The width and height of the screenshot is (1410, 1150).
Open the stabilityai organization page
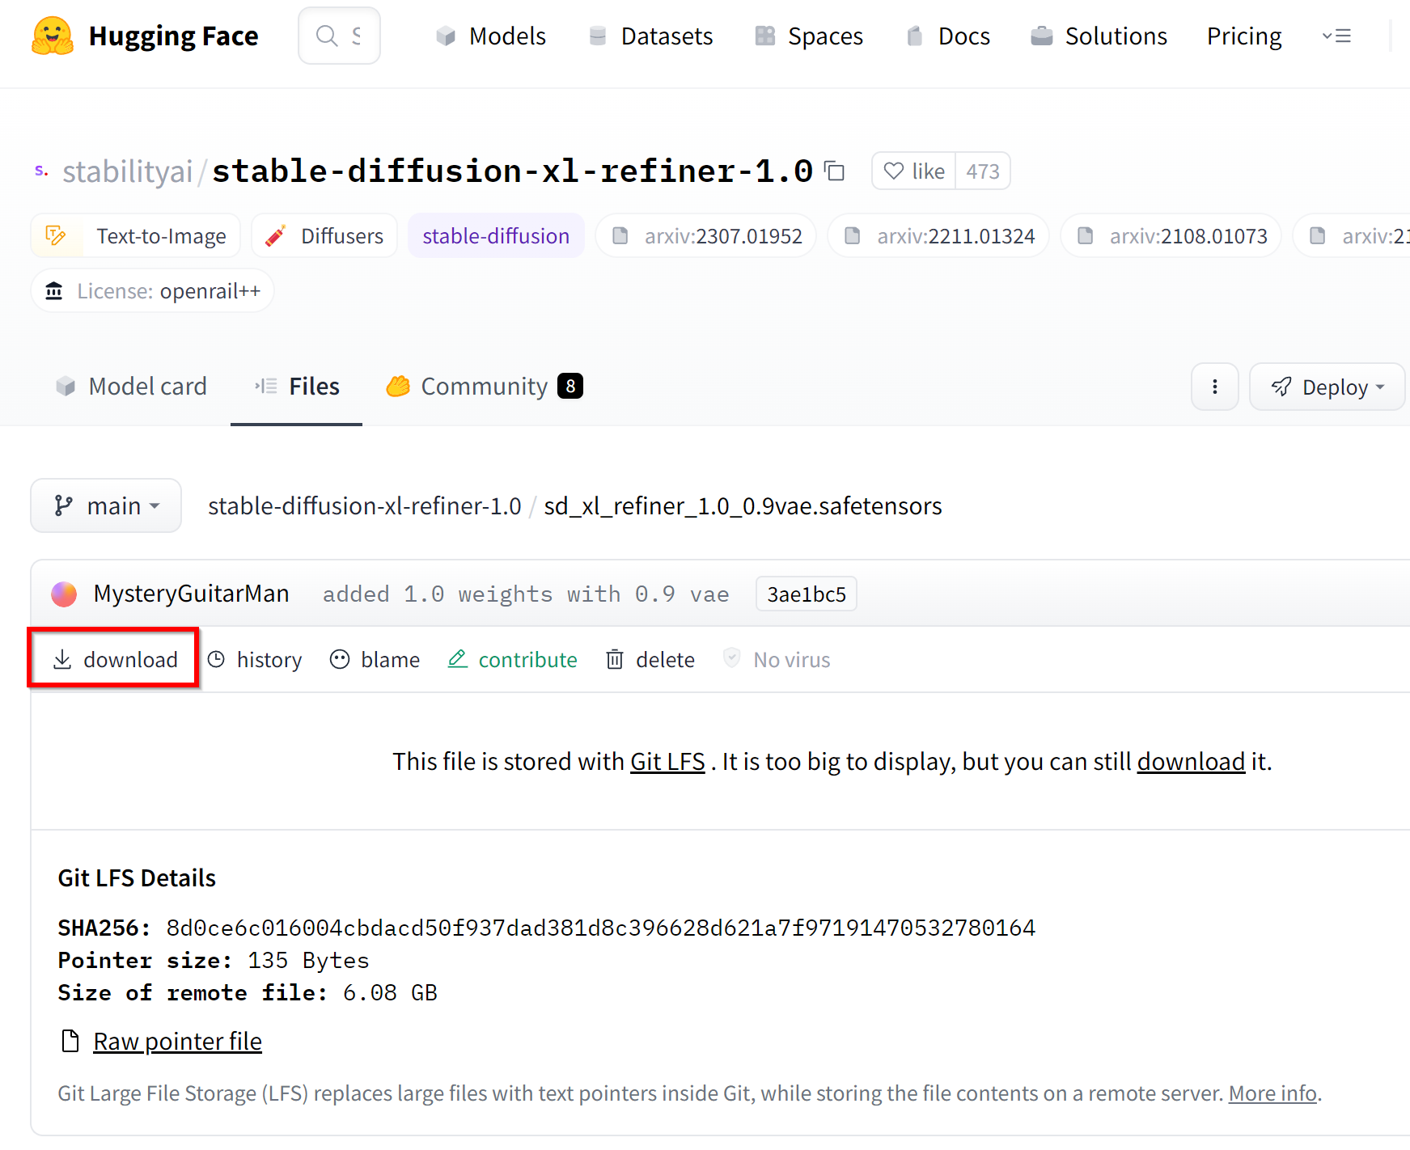127,171
